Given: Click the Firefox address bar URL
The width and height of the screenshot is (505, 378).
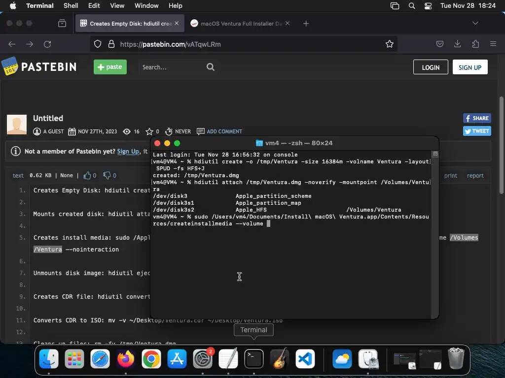Looking at the screenshot, I should coord(170,44).
